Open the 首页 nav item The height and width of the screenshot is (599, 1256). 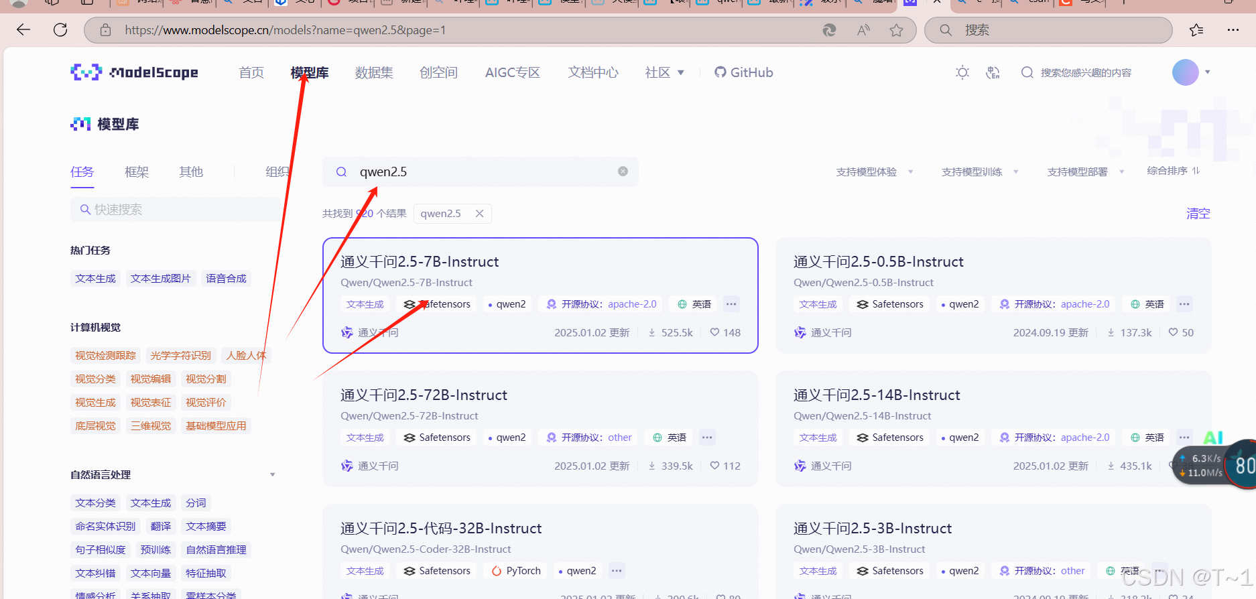pos(251,72)
